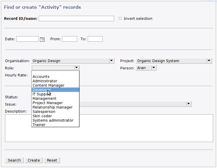Select Management role option
This screenshot has width=217, height=168.
(x=55, y=99)
